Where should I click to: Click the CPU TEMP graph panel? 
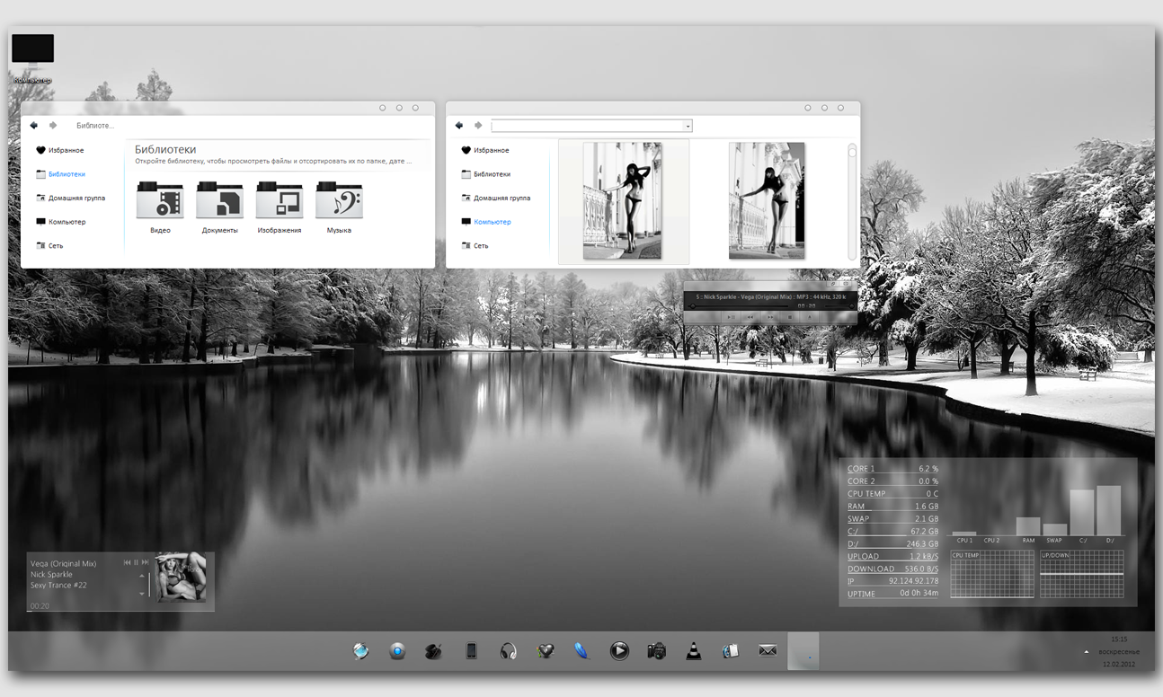pos(992,574)
